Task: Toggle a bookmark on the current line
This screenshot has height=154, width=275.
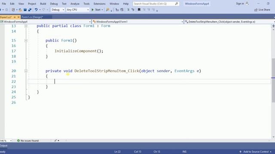Action: point(139,10)
